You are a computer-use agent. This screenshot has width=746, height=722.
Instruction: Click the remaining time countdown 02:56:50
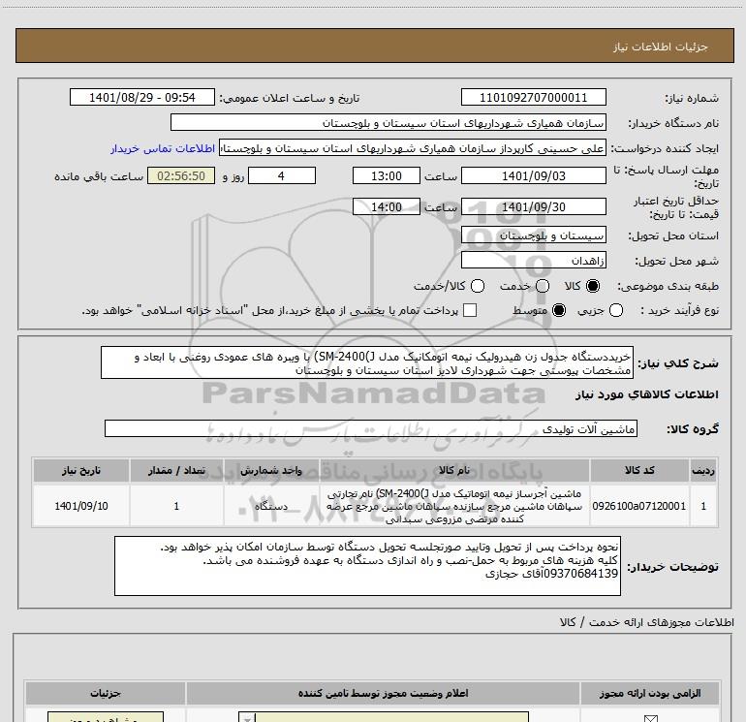tap(181, 176)
